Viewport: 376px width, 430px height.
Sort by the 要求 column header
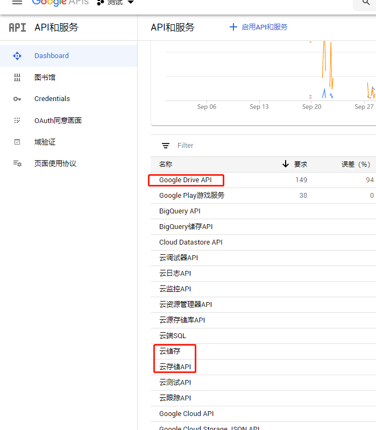click(301, 164)
